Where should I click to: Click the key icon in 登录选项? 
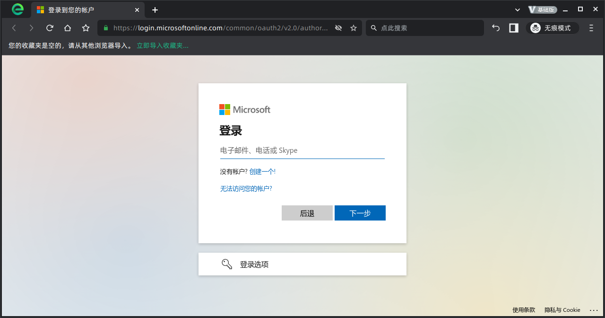coord(227,264)
